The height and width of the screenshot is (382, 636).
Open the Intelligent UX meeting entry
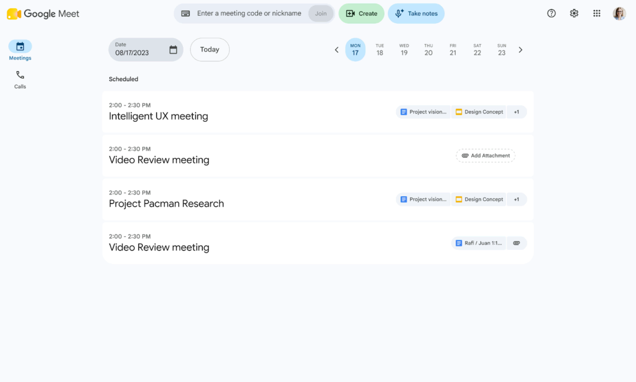click(x=317, y=112)
